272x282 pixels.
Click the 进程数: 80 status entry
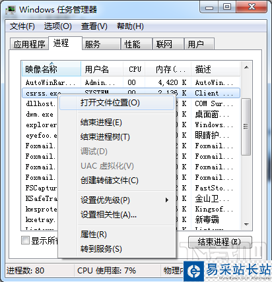pyautogui.click(x=25, y=271)
